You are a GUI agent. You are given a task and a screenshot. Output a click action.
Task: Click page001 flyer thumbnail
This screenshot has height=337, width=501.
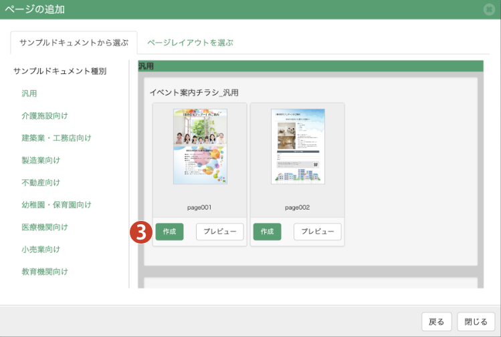pyautogui.click(x=200, y=146)
